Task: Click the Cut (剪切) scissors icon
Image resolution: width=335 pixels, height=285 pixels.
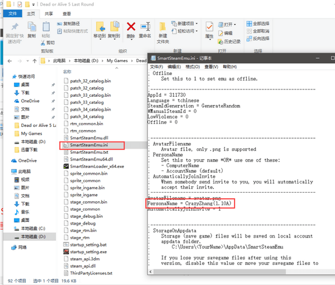Action: tap(43, 43)
